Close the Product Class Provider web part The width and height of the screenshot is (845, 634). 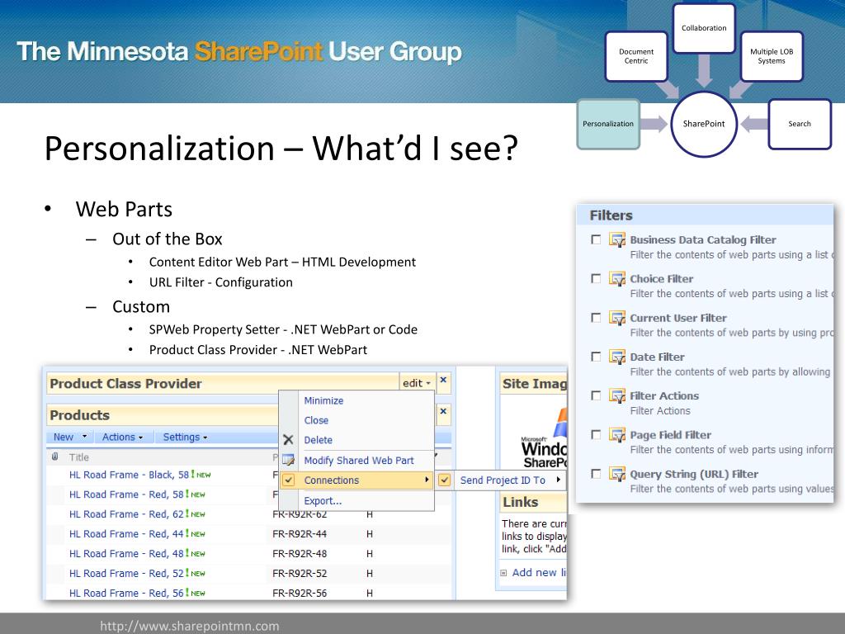443,380
